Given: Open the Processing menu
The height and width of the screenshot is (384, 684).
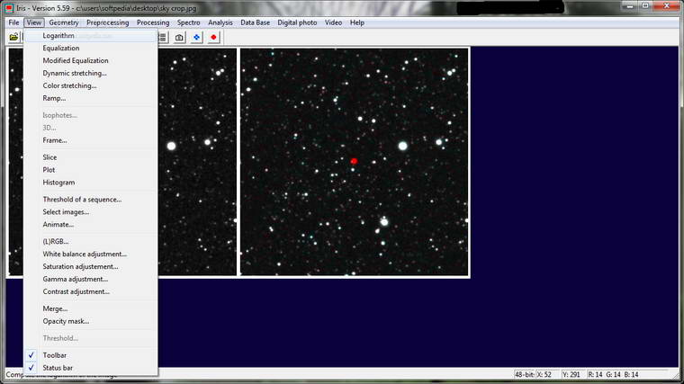Looking at the screenshot, I should click(153, 22).
